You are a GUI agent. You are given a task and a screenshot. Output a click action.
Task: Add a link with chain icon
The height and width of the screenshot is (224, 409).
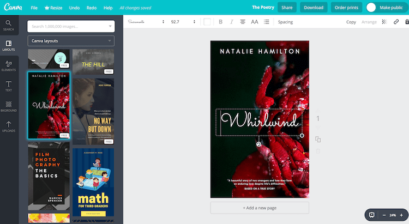point(396,22)
